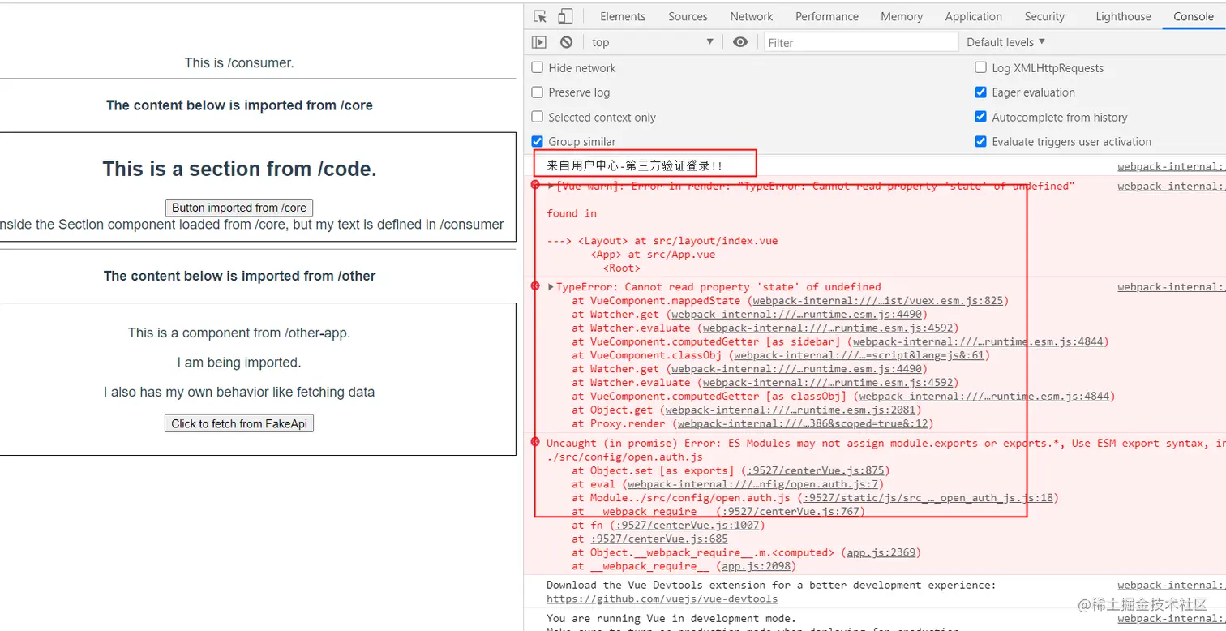Click ./src/config/open.auth.js error line
Screen dimensions: 1226x631
click(624, 457)
